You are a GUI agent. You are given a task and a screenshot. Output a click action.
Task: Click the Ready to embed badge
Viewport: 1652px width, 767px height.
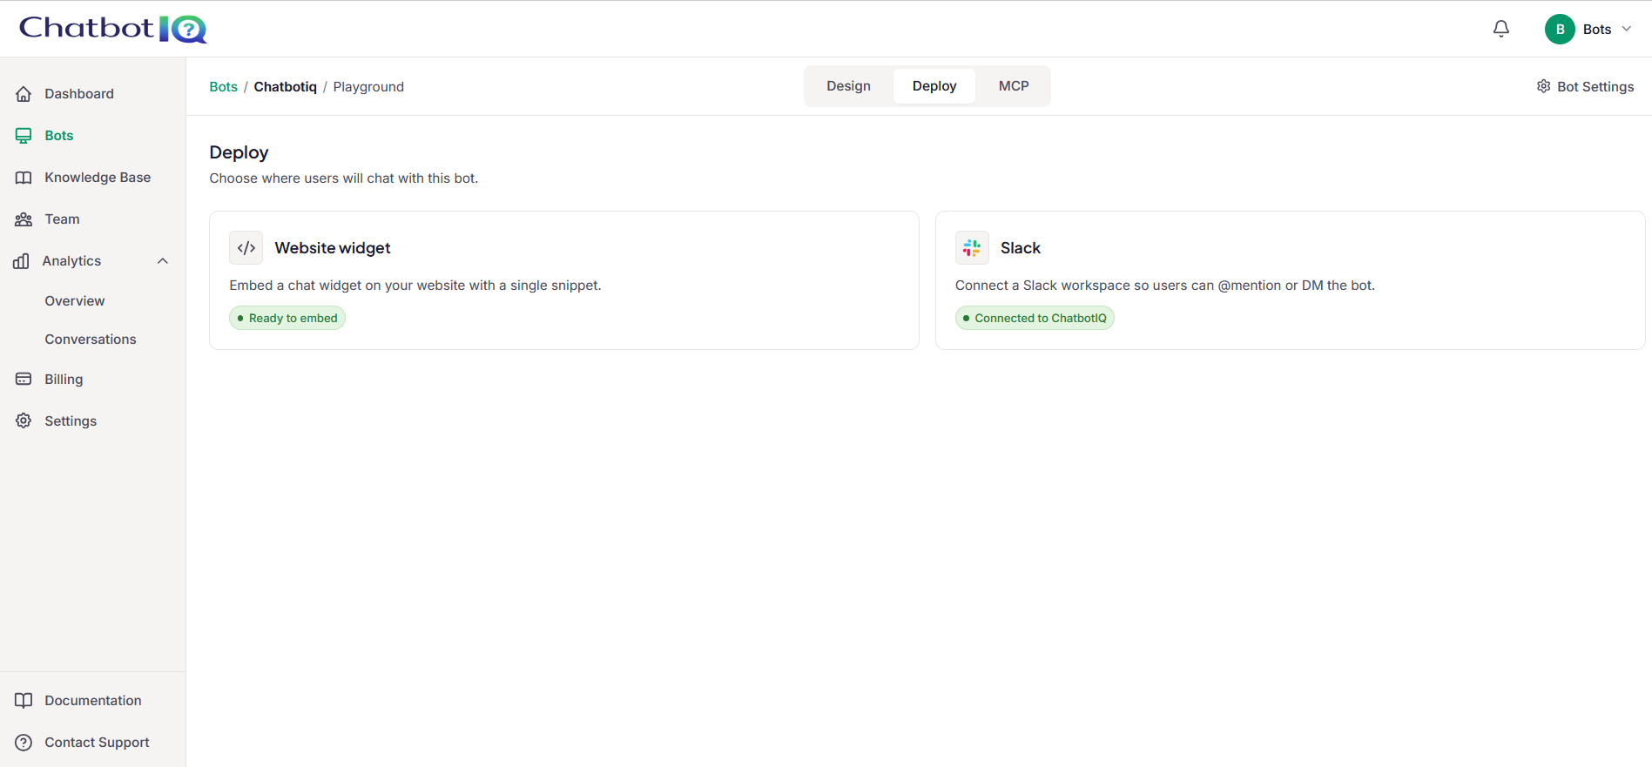click(x=287, y=318)
